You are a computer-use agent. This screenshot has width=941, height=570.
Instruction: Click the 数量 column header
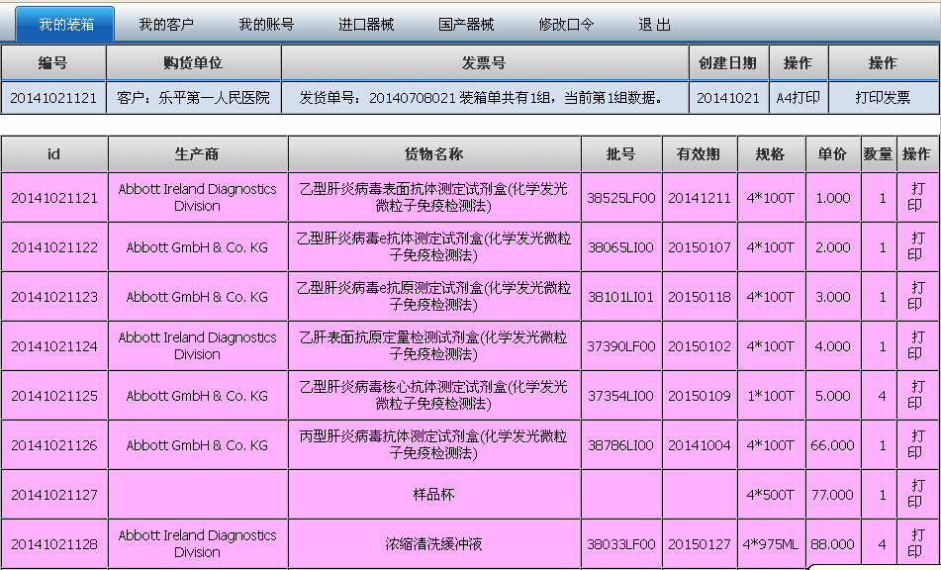879,154
